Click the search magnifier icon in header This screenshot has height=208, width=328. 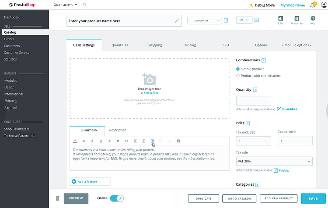coord(85,5)
